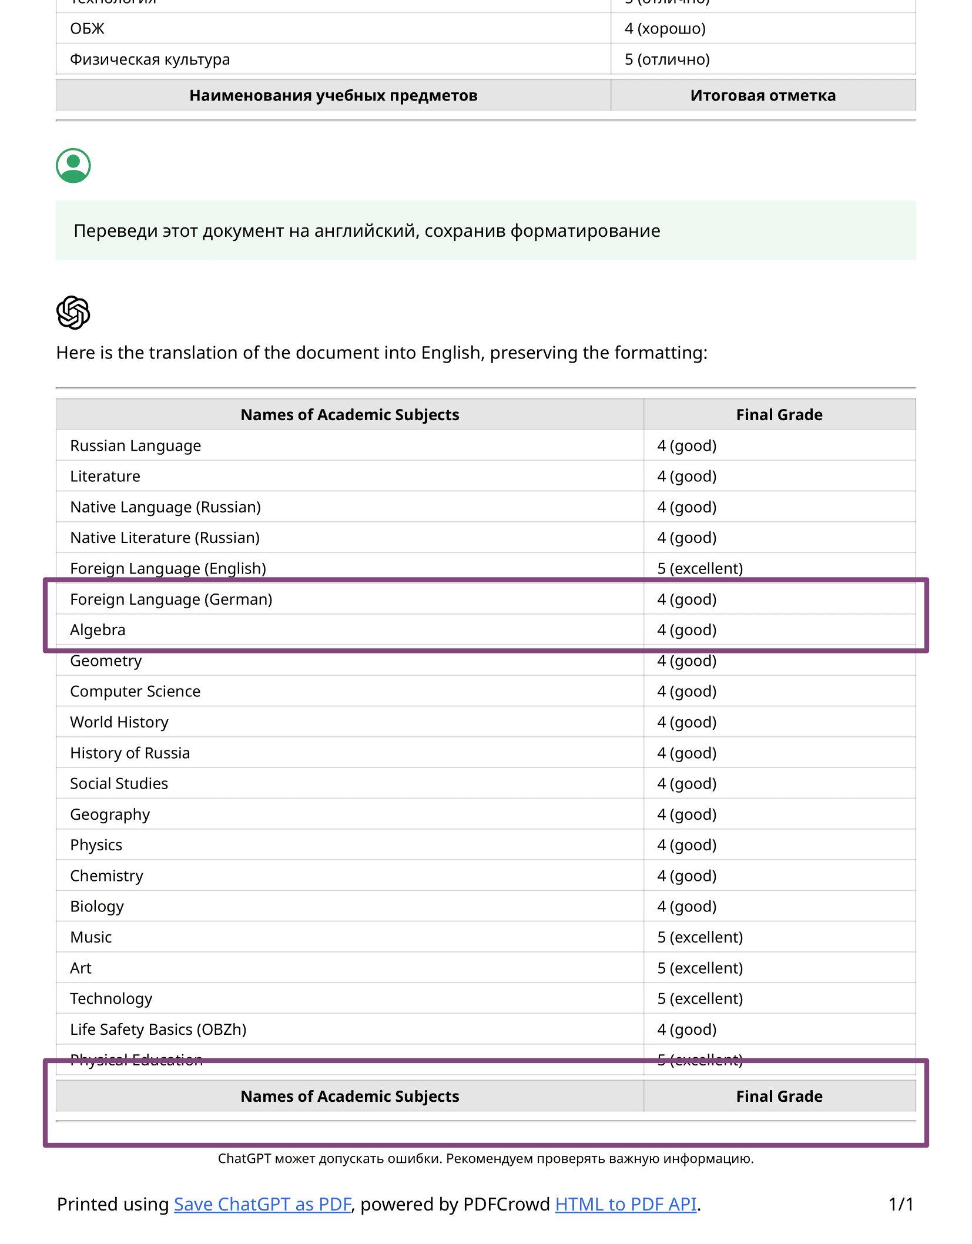Select the History of Russia cell

pos(130,753)
